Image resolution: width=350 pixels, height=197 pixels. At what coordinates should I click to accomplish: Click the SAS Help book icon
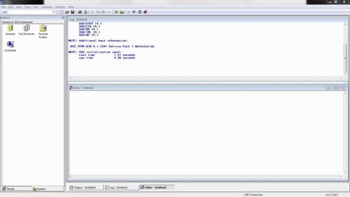(x=145, y=12)
